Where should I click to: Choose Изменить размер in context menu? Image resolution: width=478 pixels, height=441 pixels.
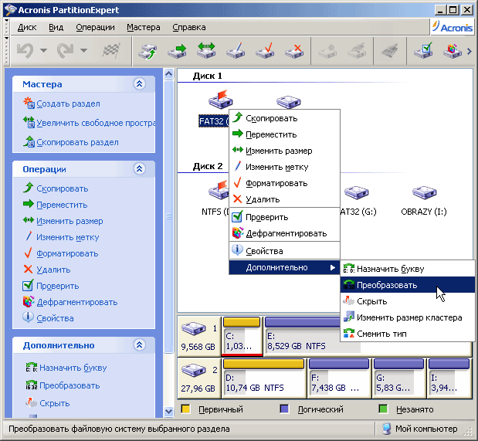click(x=284, y=151)
